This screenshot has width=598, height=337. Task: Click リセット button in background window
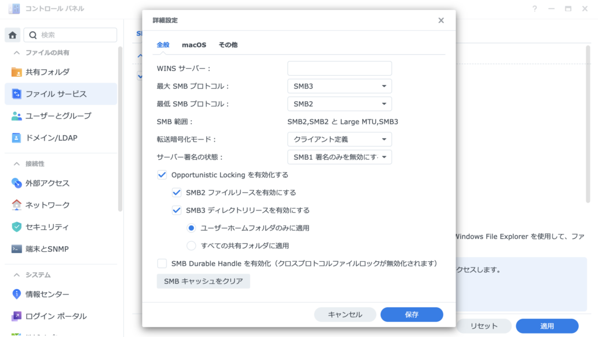point(484,326)
